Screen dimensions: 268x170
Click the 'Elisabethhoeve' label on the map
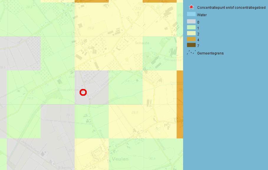(69, 90)
